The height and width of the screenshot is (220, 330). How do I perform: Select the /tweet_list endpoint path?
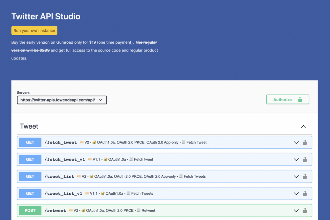point(59,177)
